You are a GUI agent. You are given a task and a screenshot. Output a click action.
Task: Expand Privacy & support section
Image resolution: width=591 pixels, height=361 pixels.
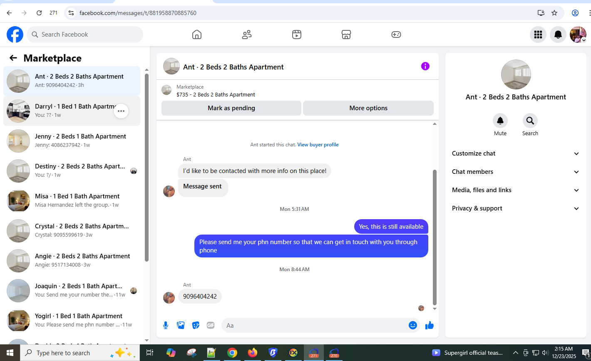(x=516, y=208)
